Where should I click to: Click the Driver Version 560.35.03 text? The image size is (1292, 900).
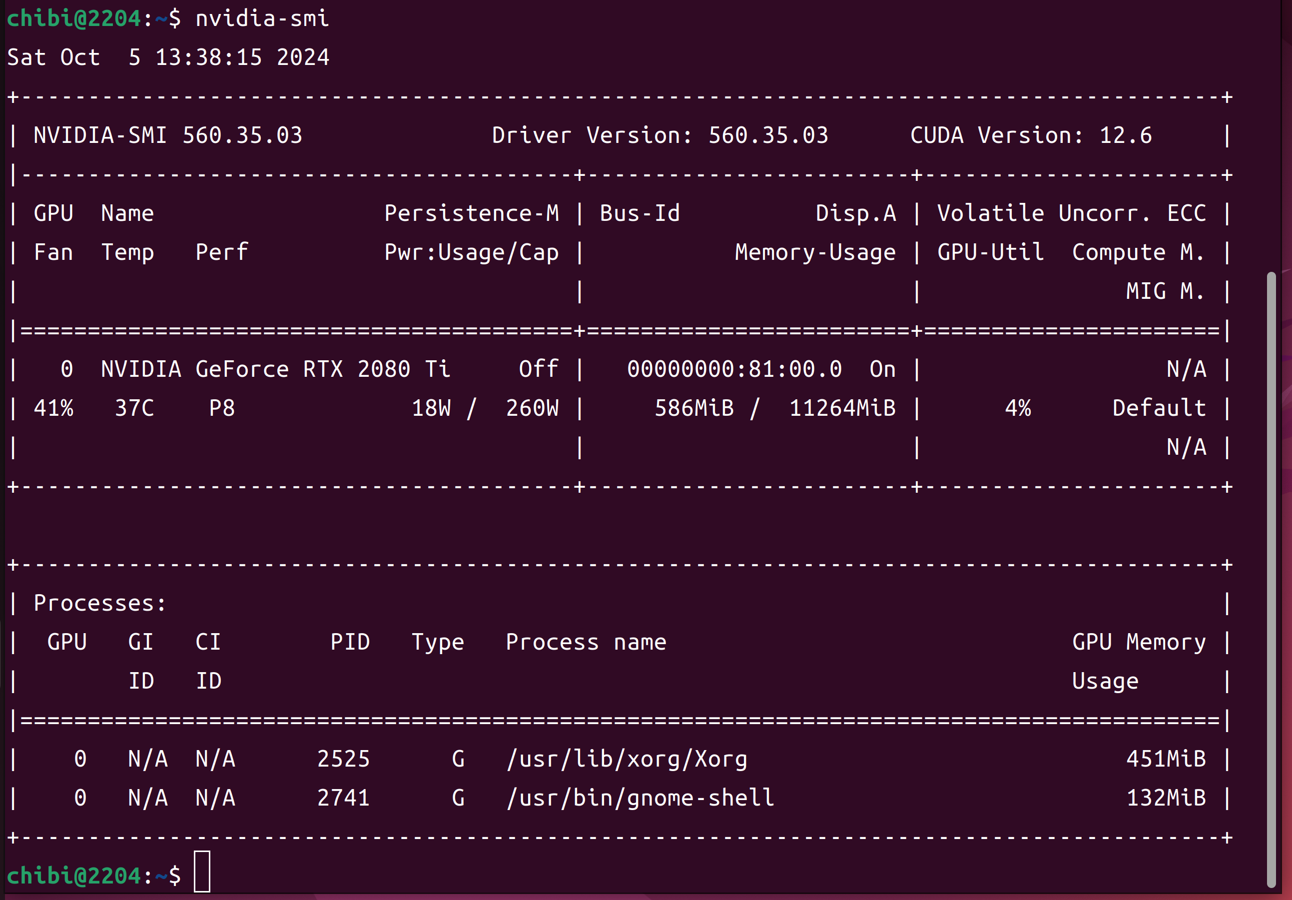point(659,135)
